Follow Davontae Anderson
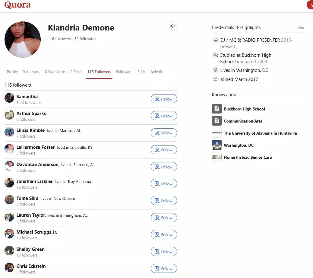The height and width of the screenshot is (278, 313). click(x=164, y=167)
